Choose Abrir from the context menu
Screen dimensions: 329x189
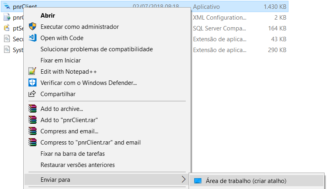(x=48, y=16)
